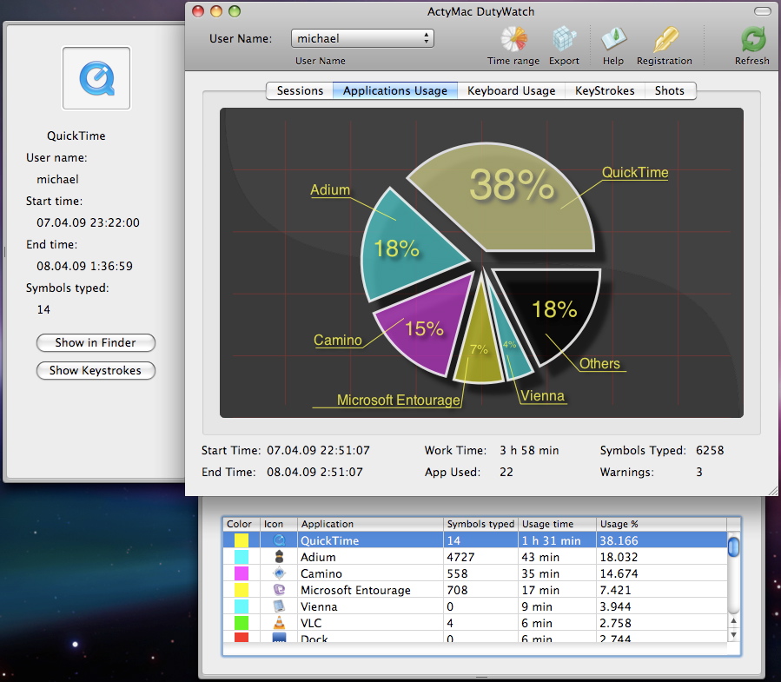Click the Camino chart label
Viewport: 781px width, 682px height.
click(x=338, y=341)
